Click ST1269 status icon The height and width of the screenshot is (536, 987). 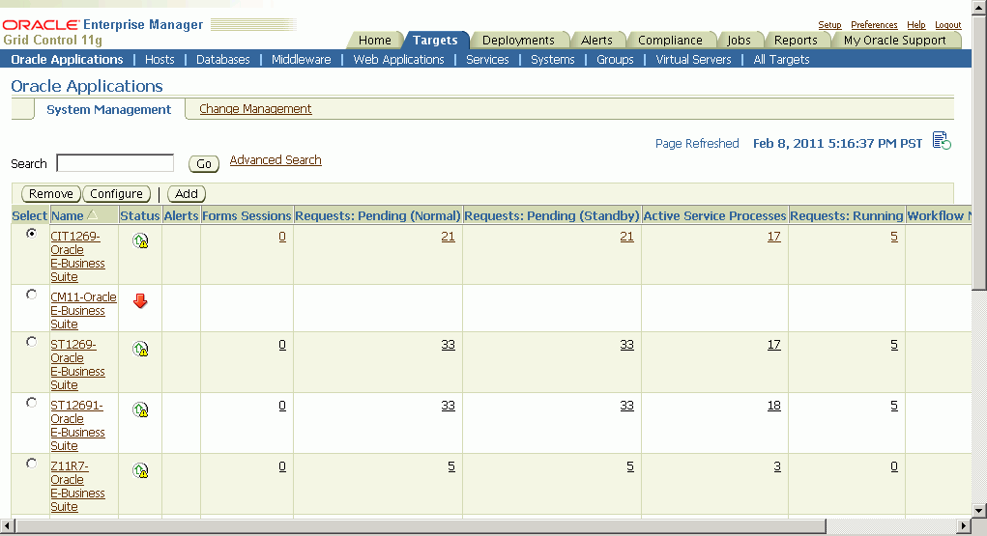point(140,349)
